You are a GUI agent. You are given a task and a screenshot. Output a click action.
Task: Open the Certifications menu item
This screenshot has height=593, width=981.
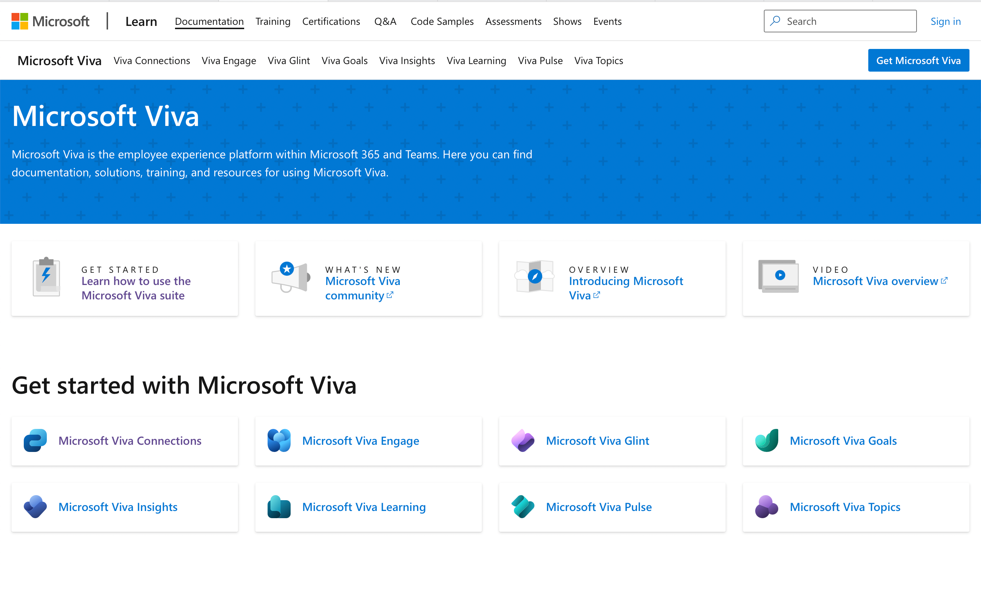pyautogui.click(x=331, y=22)
